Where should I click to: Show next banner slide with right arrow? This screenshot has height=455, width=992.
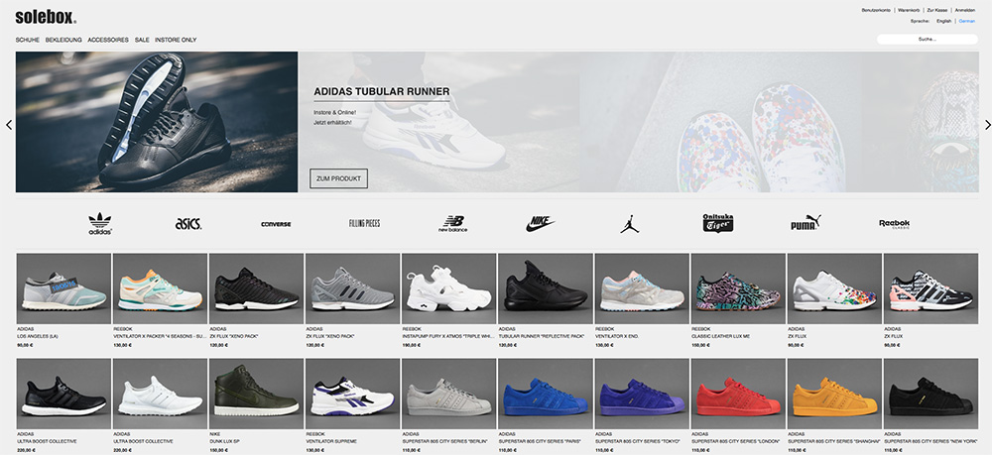(988, 125)
